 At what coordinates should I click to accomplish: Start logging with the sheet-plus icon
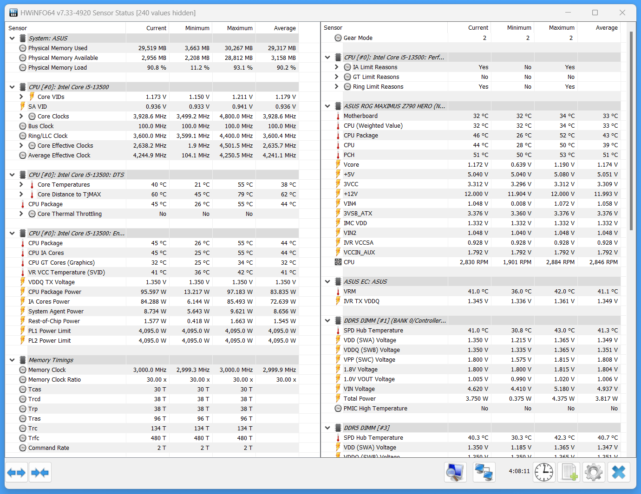point(569,473)
